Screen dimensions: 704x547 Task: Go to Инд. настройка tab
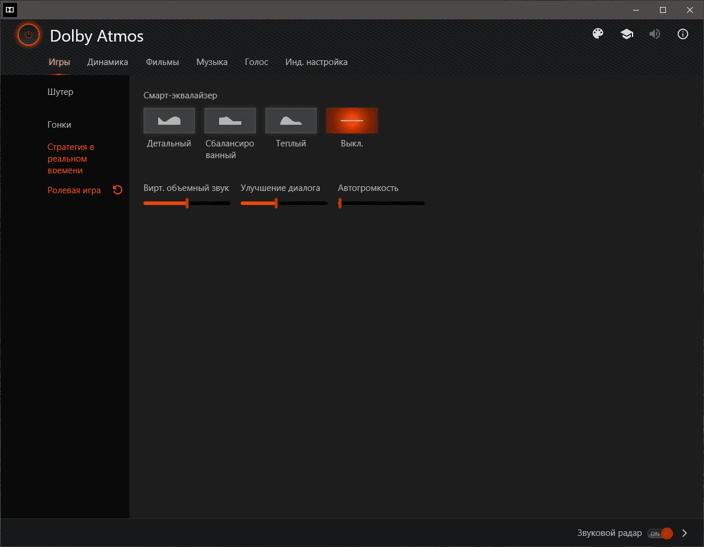pos(316,62)
